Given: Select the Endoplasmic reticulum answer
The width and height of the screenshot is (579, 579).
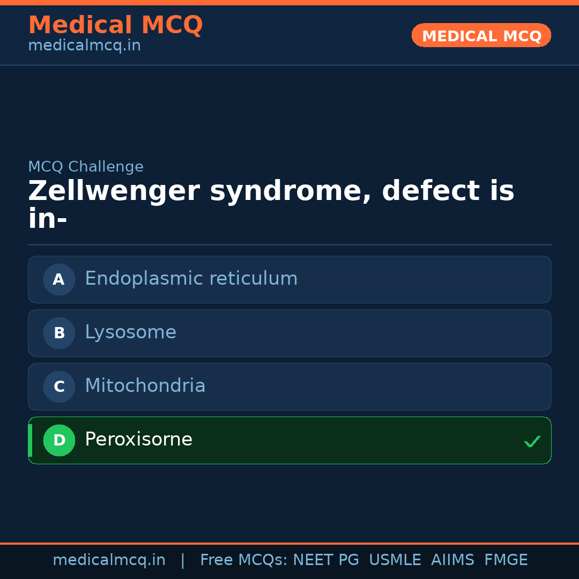Looking at the screenshot, I should tap(191, 279).
